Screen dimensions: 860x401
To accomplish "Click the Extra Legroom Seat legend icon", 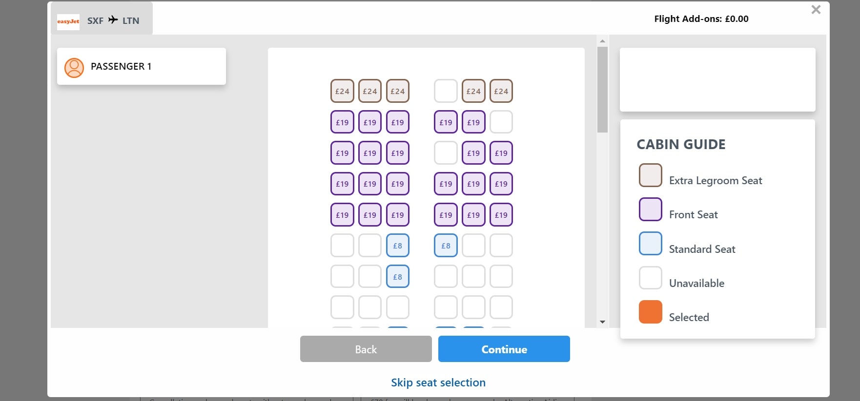I will [x=650, y=175].
